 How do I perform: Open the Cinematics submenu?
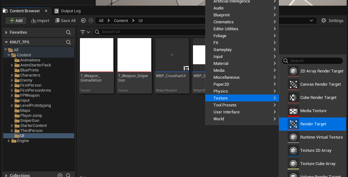click(x=242, y=22)
